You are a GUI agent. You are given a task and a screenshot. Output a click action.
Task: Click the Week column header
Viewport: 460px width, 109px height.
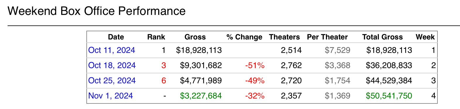(x=425, y=37)
